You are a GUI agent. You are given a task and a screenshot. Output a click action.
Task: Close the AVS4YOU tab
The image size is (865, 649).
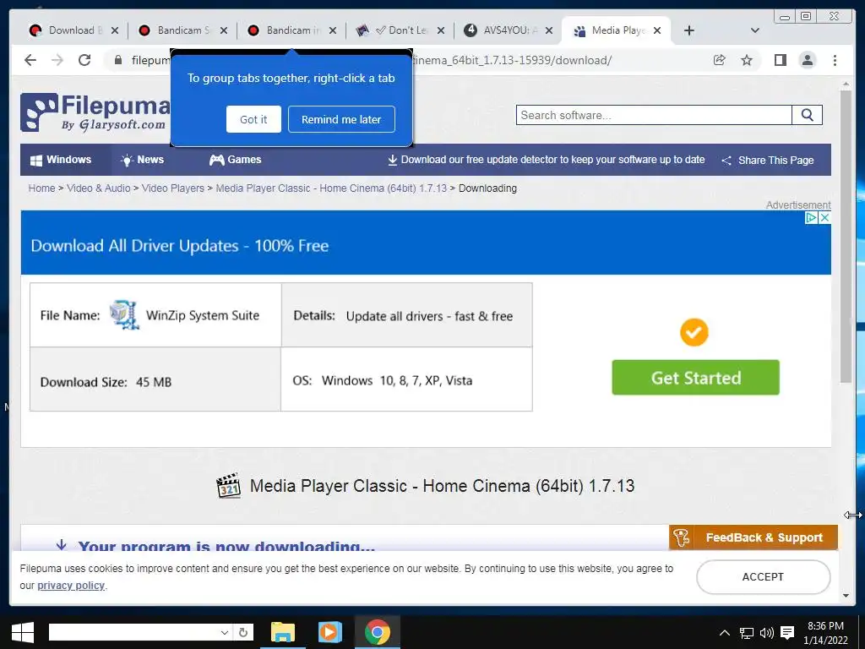click(x=549, y=30)
